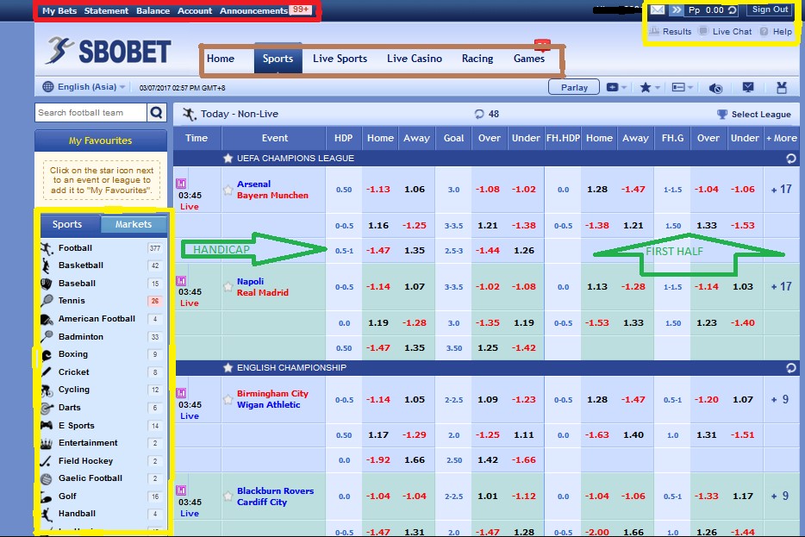Switch to the sidebar Markets tab

(x=134, y=224)
